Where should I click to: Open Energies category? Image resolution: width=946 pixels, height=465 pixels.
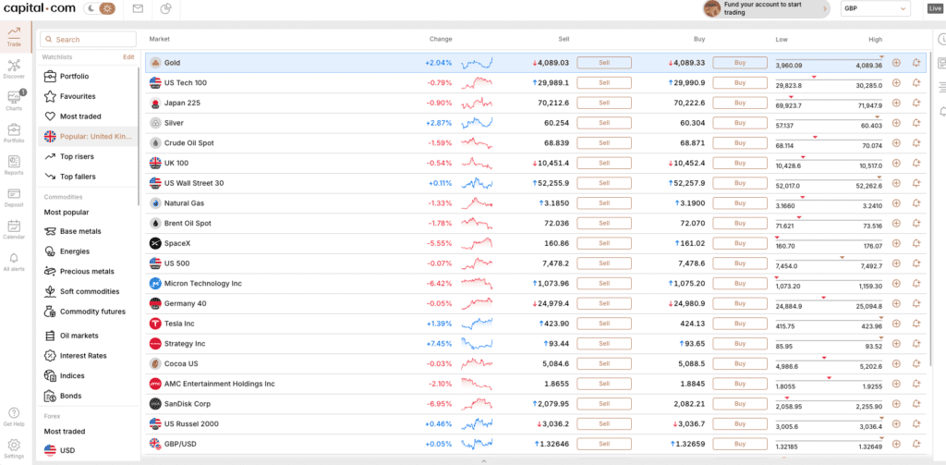88,251
